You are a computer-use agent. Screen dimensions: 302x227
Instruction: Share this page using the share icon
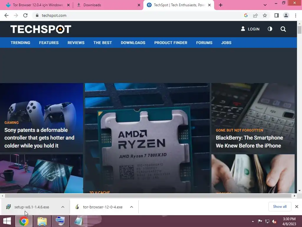(255, 15)
